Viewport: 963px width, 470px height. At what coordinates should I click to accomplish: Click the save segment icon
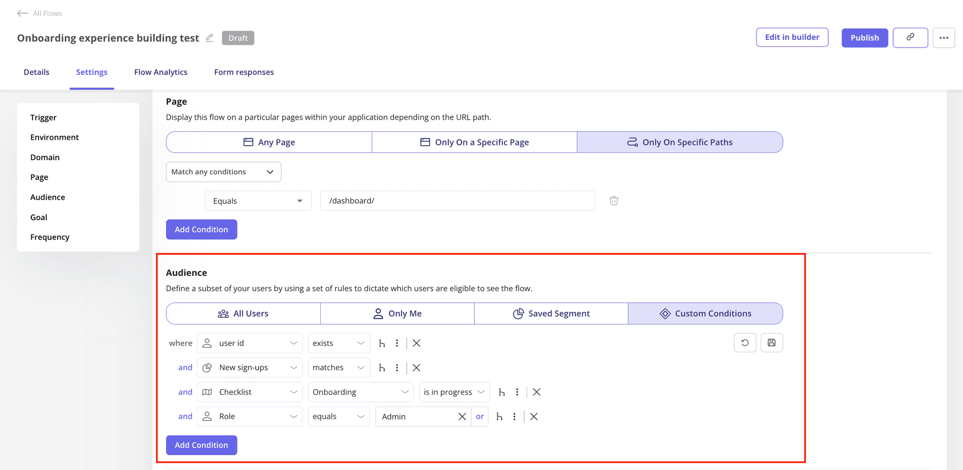pos(771,343)
